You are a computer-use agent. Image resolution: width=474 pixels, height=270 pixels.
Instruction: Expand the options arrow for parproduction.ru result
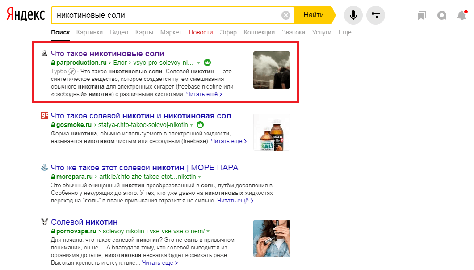click(x=199, y=63)
